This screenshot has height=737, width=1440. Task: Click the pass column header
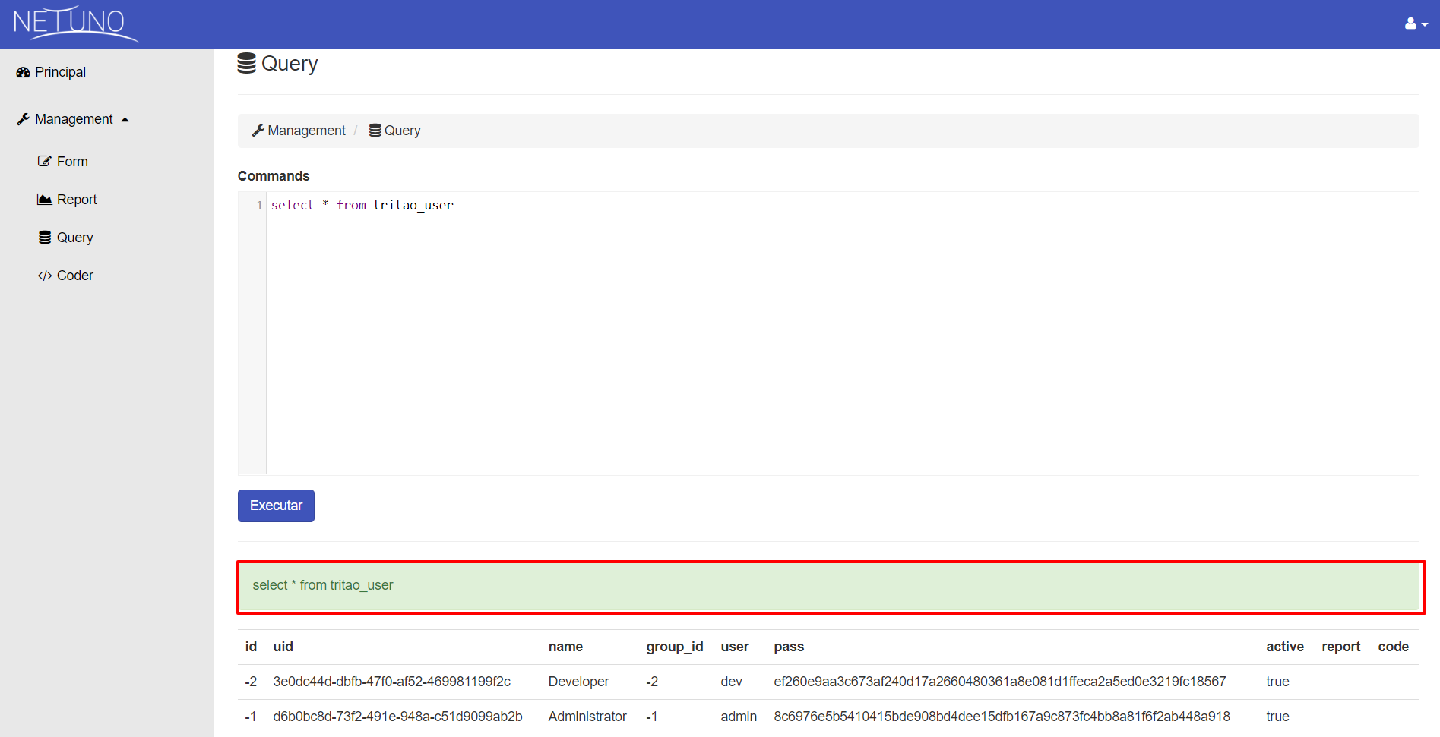coord(789,647)
